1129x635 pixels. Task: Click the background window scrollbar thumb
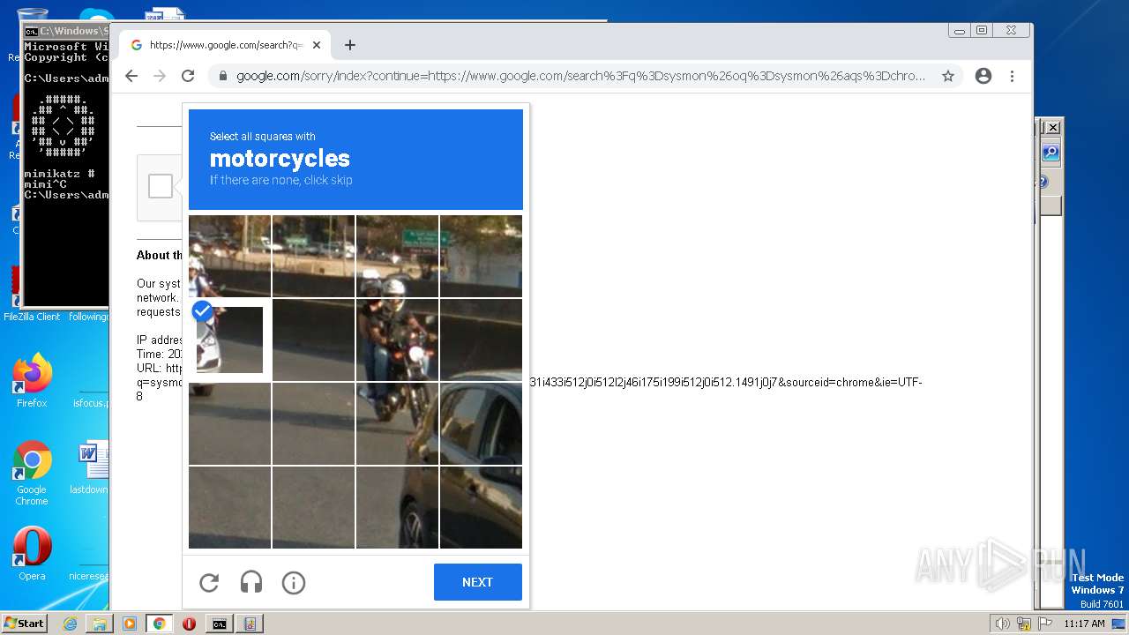(1050, 205)
